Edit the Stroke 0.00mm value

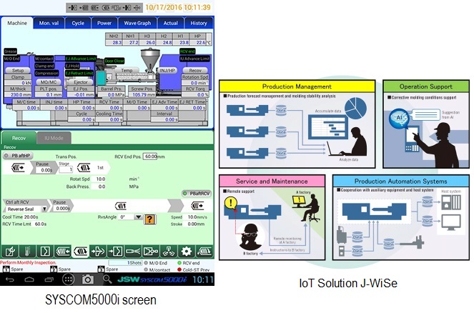point(196,224)
